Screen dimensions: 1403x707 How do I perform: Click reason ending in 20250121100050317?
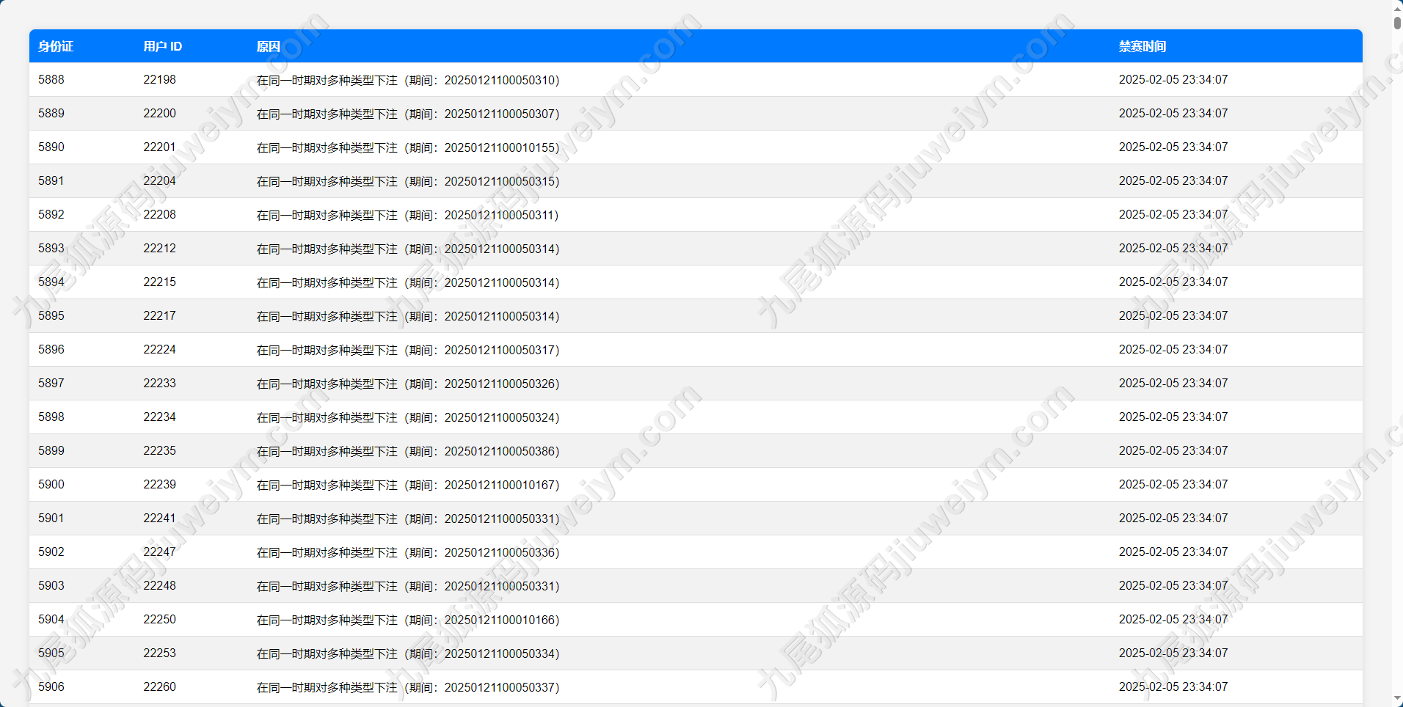click(408, 350)
